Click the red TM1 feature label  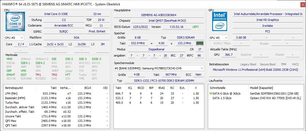[x=38, y=75]
